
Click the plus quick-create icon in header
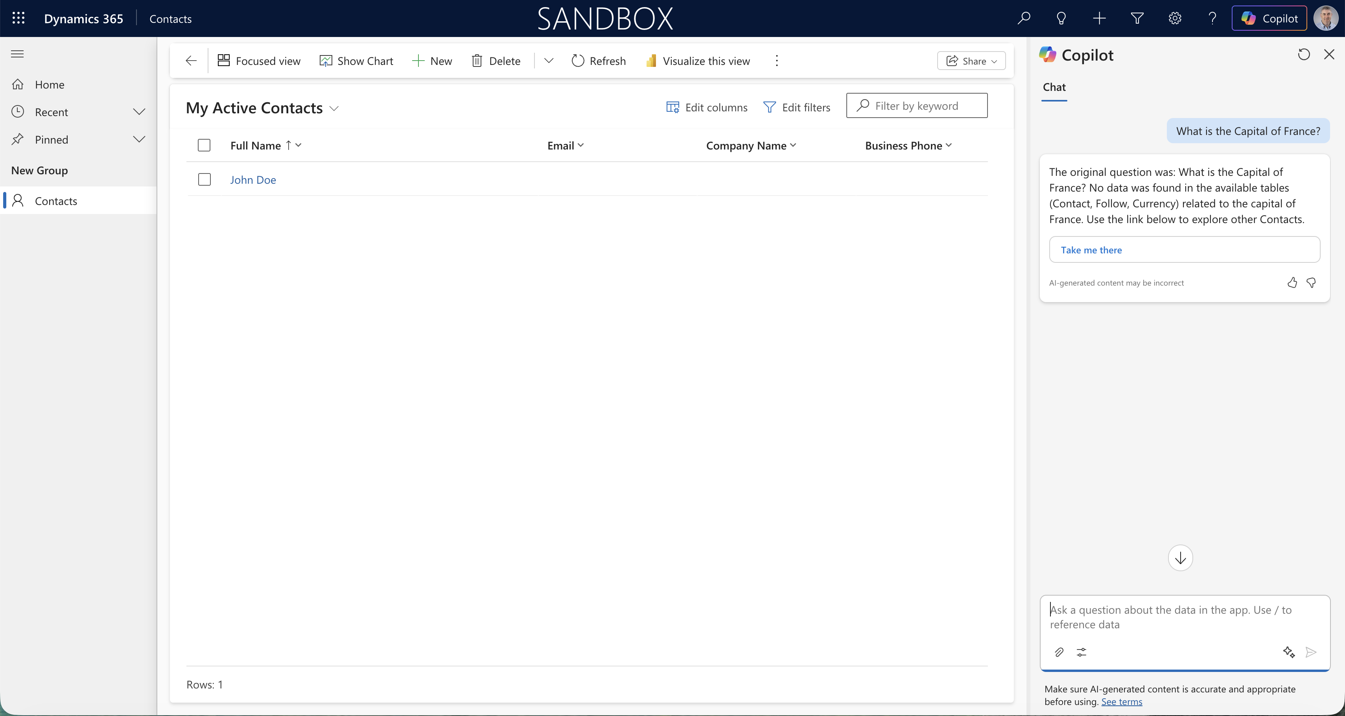(1099, 18)
